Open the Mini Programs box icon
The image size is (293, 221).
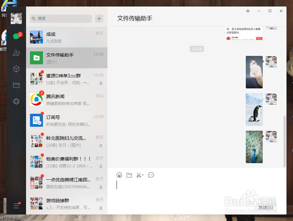(x=16, y=69)
